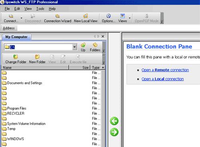Viewport: 200px width, 147px height.
Task: Click the WINDOWS folder icon
Action: pos(4,139)
